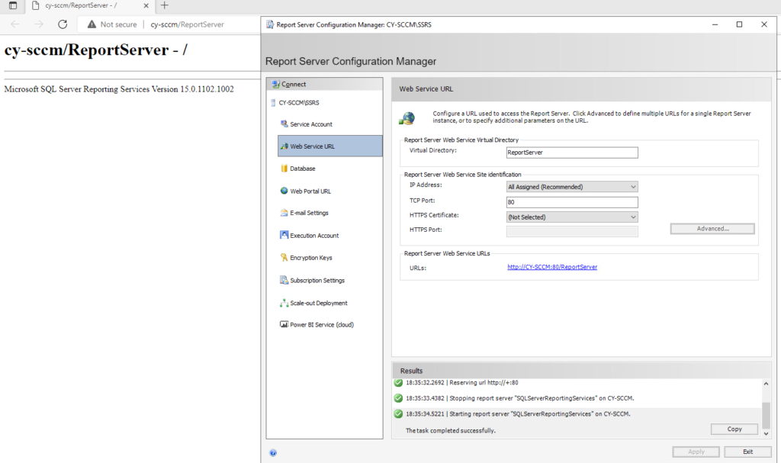The height and width of the screenshot is (463, 781).
Task: Click the Report Server Configuration Manager title icon
Action: point(270,24)
